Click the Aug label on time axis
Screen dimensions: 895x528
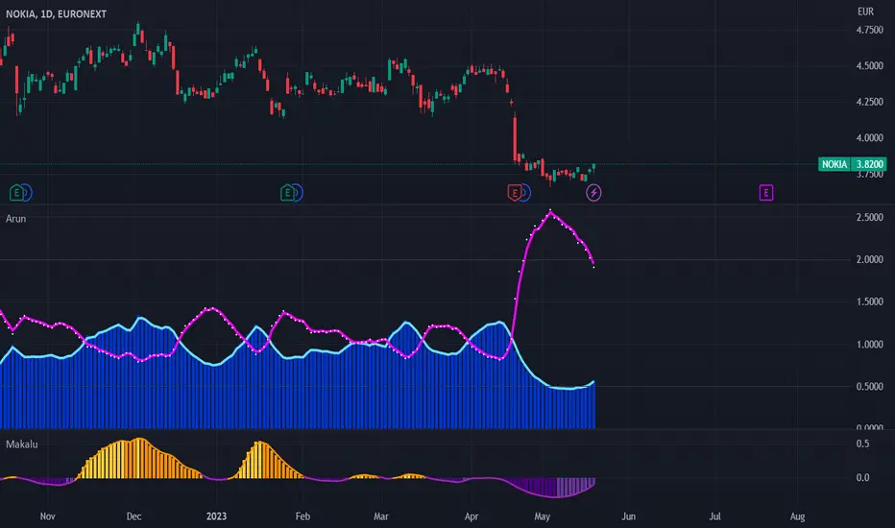pyautogui.click(x=797, y=516)
